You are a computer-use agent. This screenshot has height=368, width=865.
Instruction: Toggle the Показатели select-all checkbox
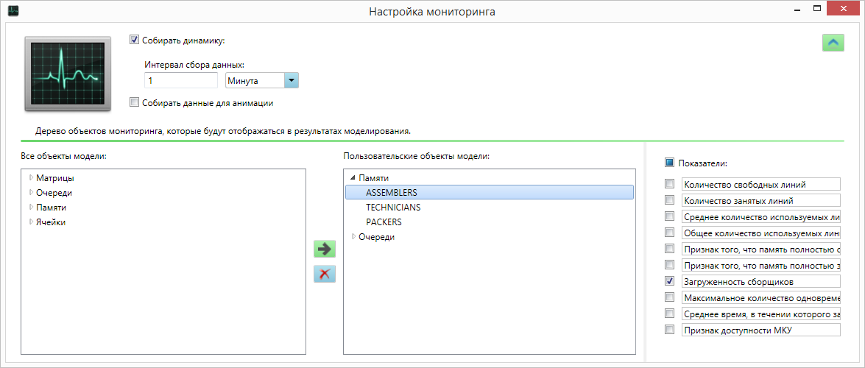click(670, 163)
